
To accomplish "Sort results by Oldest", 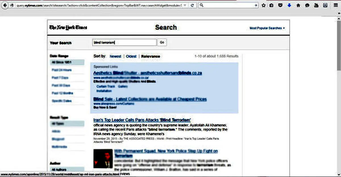I will [x=131, y=56].
